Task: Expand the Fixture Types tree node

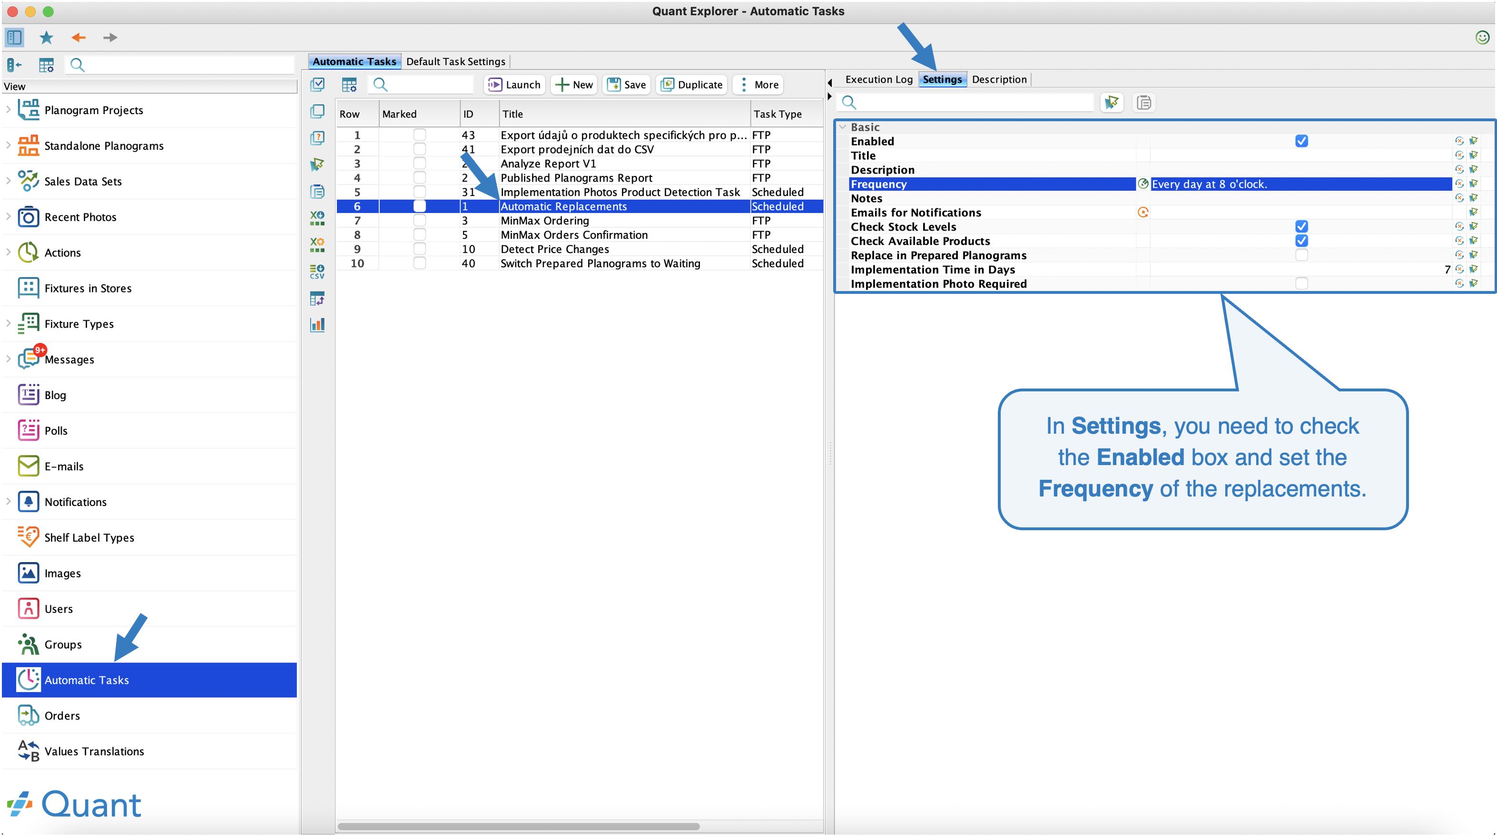Action: (8, 323)
